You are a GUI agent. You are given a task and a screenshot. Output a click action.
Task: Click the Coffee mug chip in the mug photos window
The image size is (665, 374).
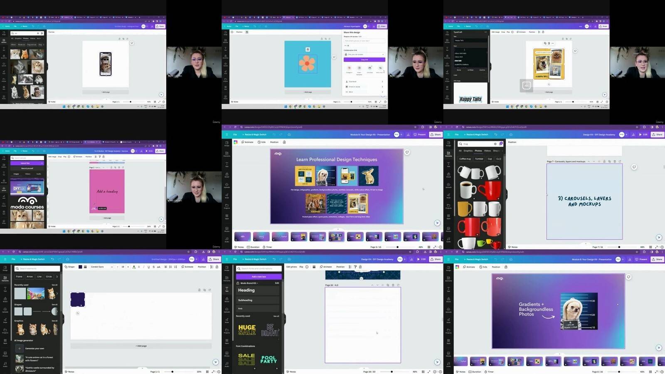click(x=465, y=159)
